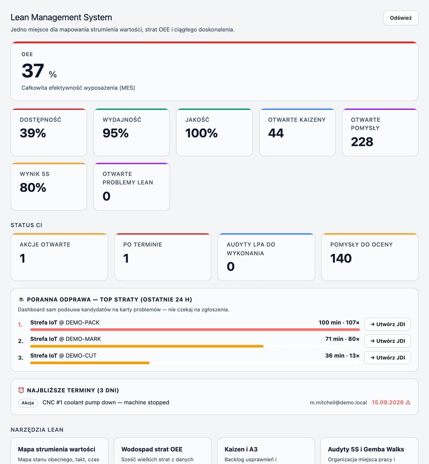The width and height of the screenshot is (429, 464).
Task: Open the Otwarte Pomysły 228 card
Action: pyautogui.click(x=380, y=132)
